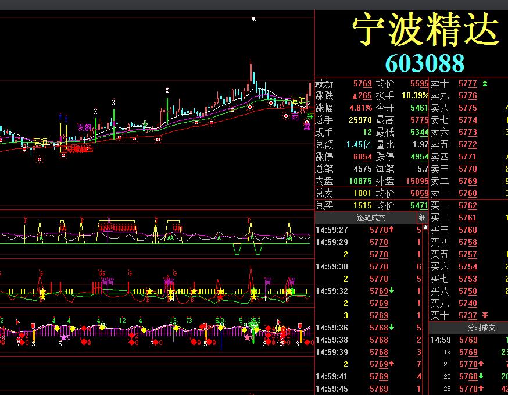The width and height of the screenshot is (508, 395).
Task: Select the 卖十 ask row at 5777
Action: point(468,83)
